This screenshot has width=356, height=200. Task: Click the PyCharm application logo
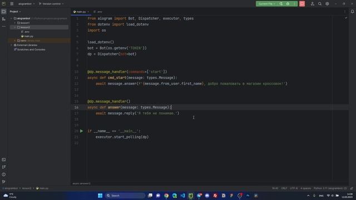(4, 4)
